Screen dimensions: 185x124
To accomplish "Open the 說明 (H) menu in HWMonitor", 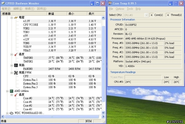I will coord(42,9).
